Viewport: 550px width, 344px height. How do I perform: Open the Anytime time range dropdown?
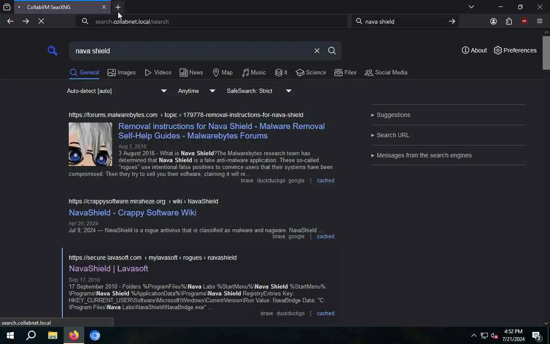(197, 91)
